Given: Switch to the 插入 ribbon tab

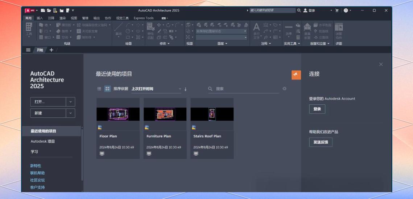Looking at the screenshot, I should coord(40,18).
